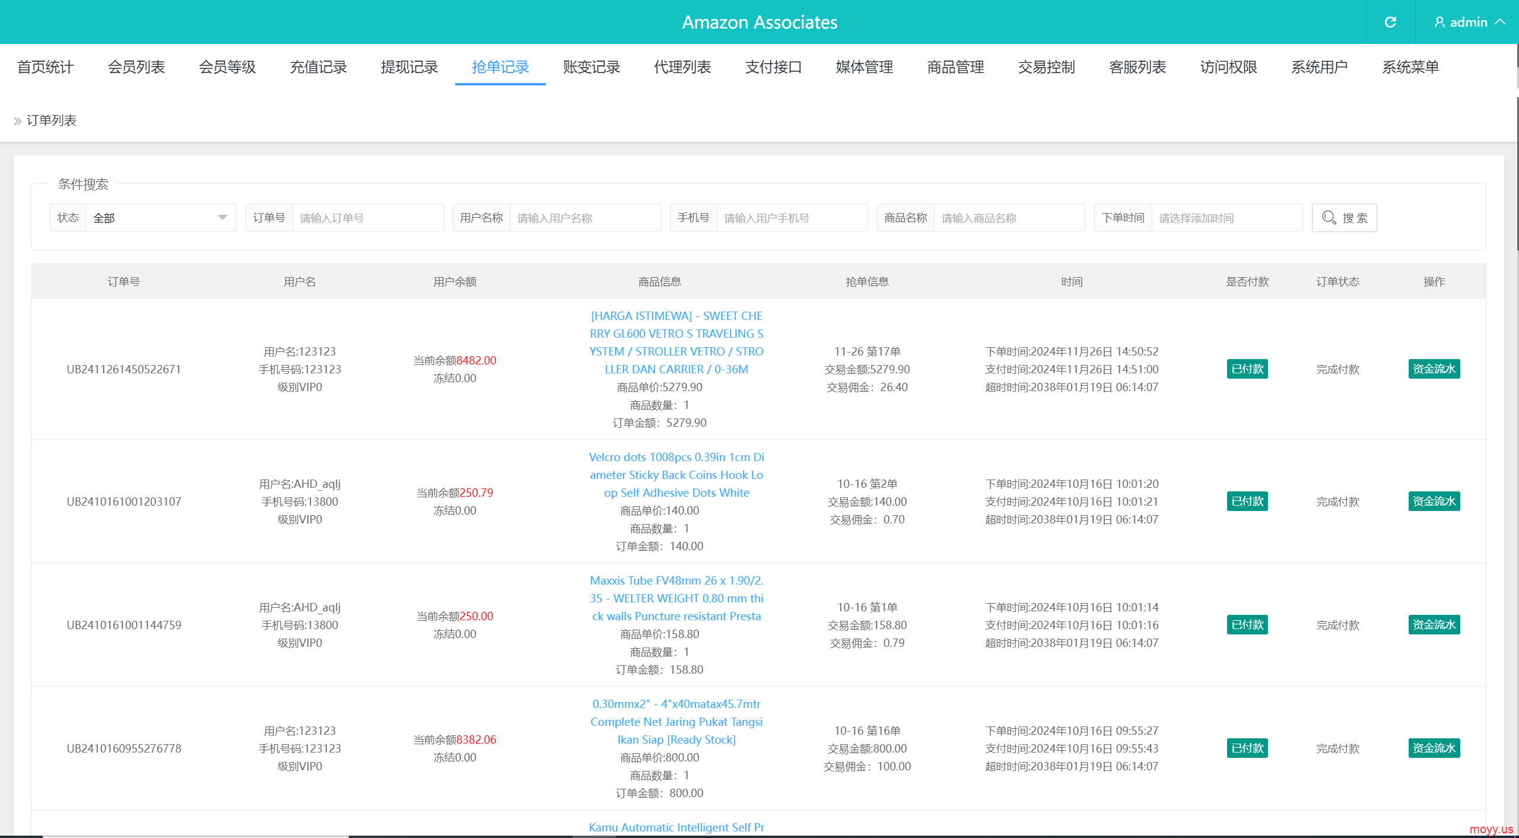Image resolution: width=1519 pixels, height=838 pixels.
Task: Expand the admin menu chevron
Action: coord(1501,22)
